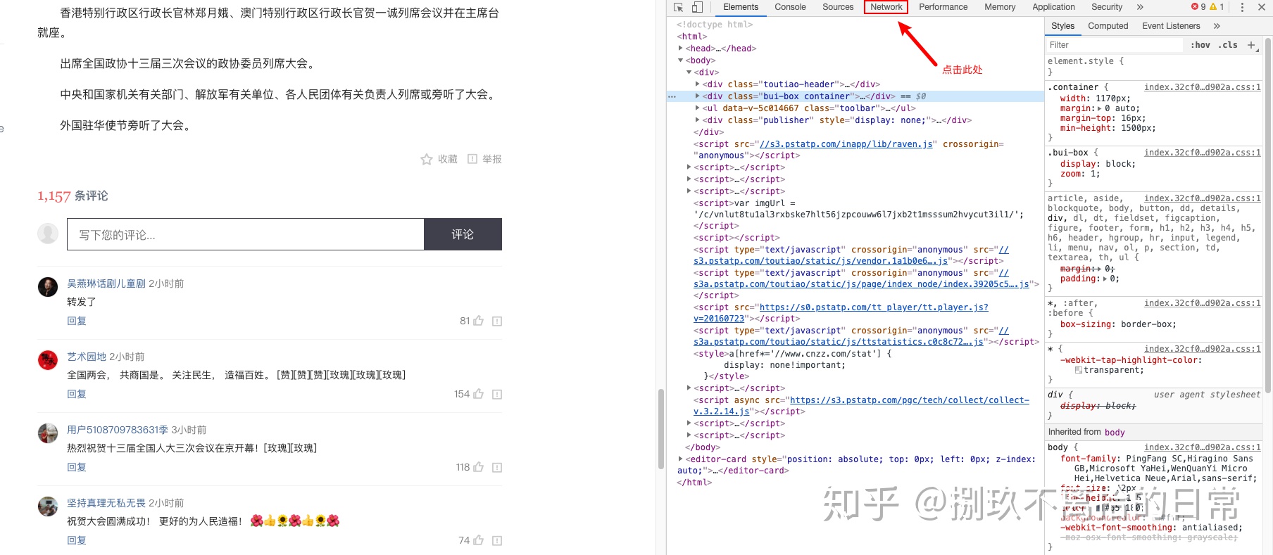Image resolution: width=1273 pixels, height=555 pixels.
Task: Open the stylesheet link beside the .container rule
Action: tap(1203, 87)
